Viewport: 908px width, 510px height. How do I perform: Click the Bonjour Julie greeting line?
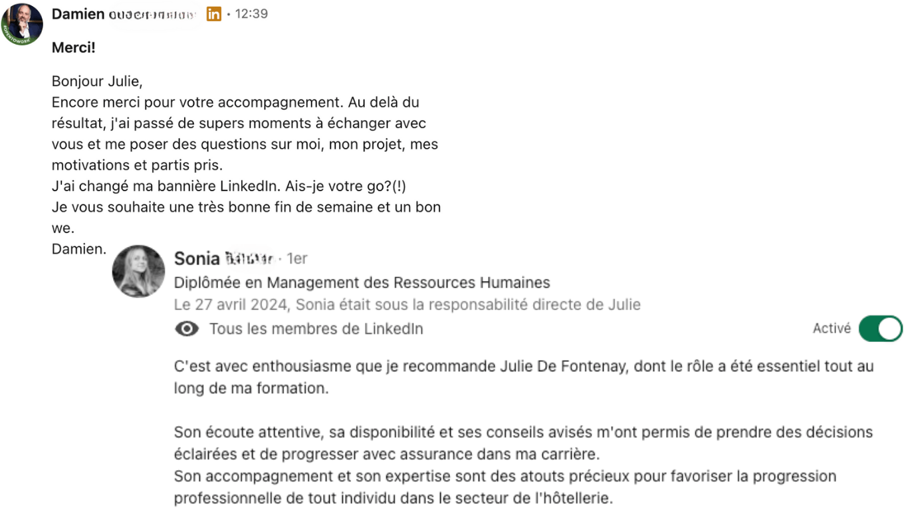coord(97,82)
